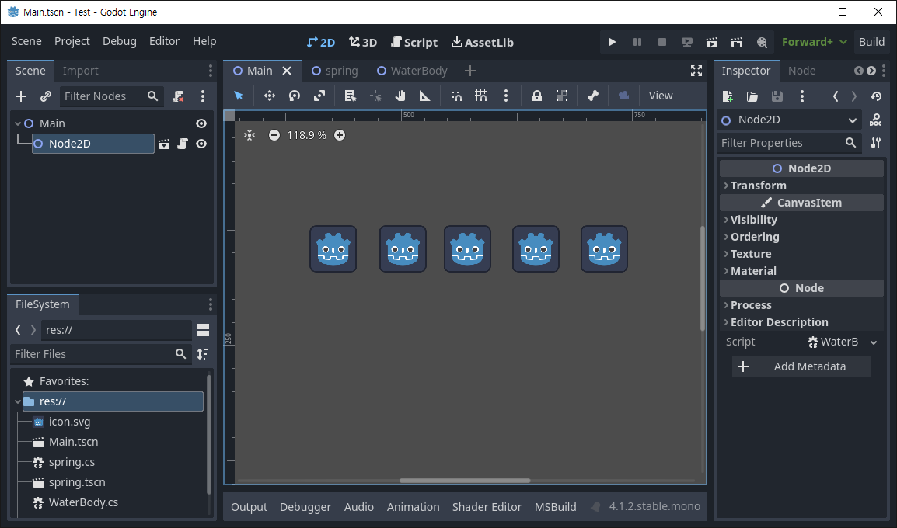Activate the Rotate Mode tool
Image resolution: width=897 pixels, height=528 pixels.
click(x=295, y=96)
